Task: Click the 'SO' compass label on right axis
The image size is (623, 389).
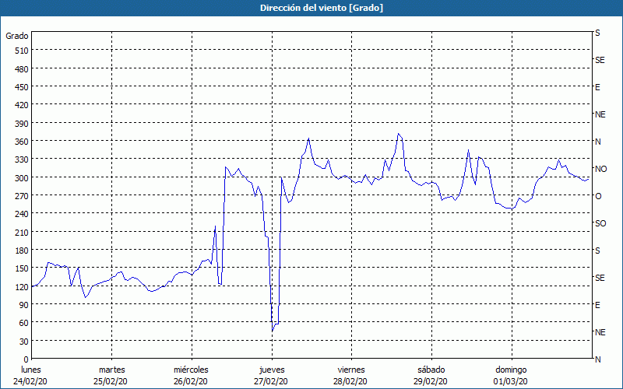Action: pos(600,223)
